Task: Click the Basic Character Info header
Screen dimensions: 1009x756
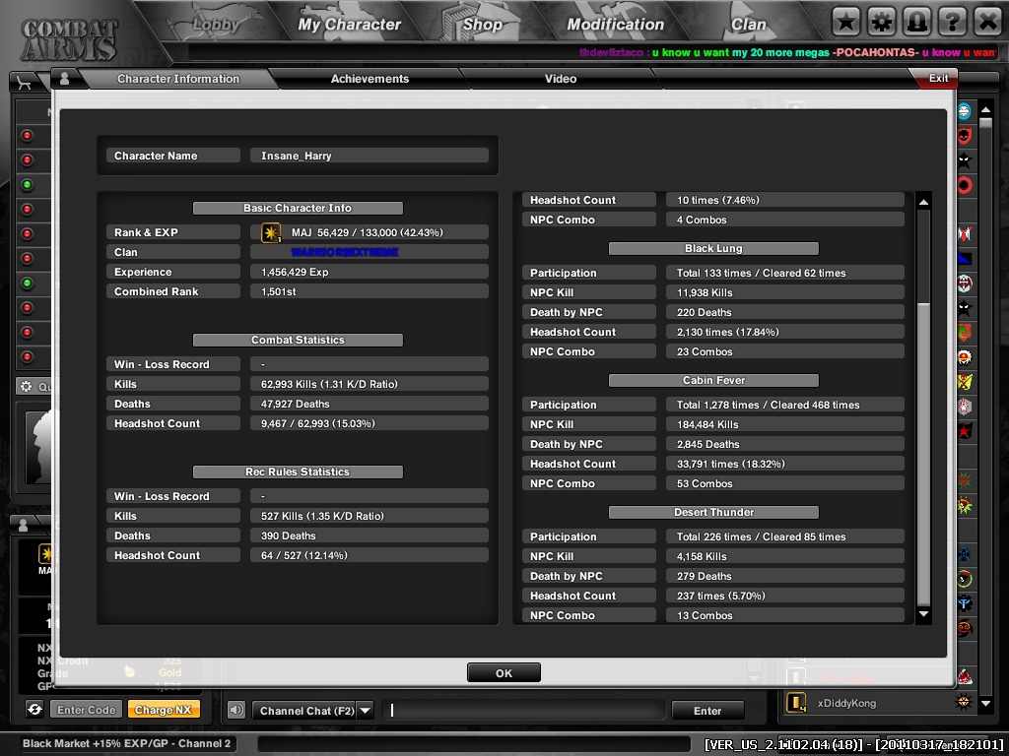Action: tap(298, 209)
